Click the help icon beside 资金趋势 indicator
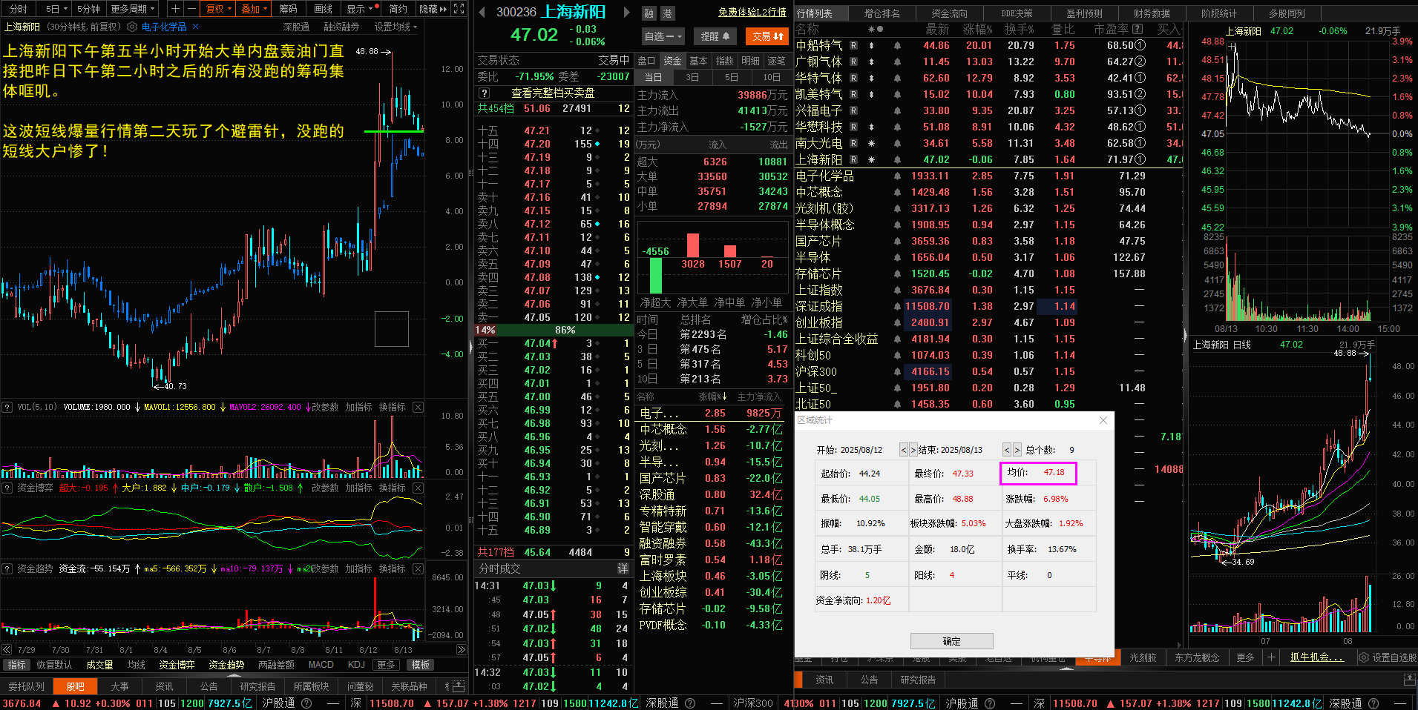The height and width of the screenshot is (710, 1418). pyautogui.click(x=7, y=568)
